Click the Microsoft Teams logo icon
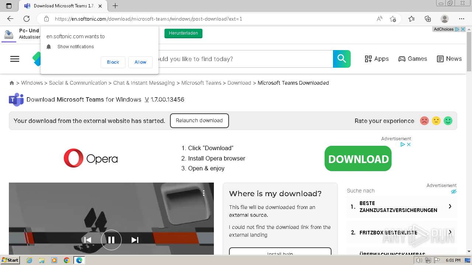Screen dimensions: 472x265 [16, 99]
